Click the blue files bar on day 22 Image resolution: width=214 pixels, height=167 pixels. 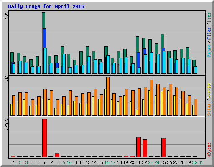(145, 51)
